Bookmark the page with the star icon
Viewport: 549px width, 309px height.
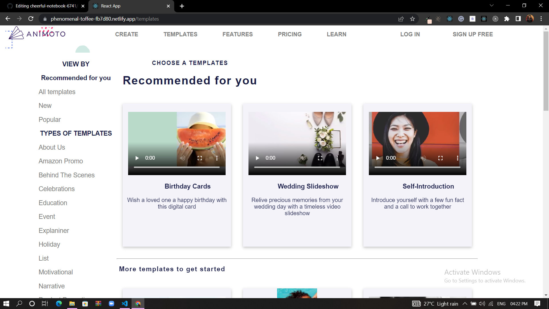coord(412,19)
